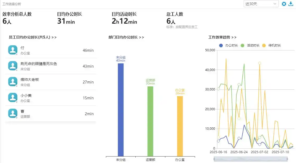This screenshot has width=296, height=163.
Task: Click the 日均活动时长 2h12min statistic
Action: pos(124,18)
